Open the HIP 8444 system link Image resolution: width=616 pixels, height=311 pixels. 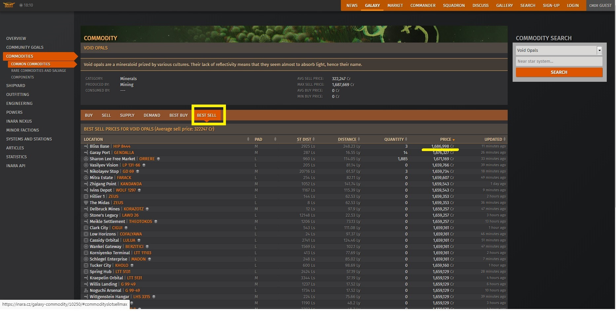tap(122, 146)
